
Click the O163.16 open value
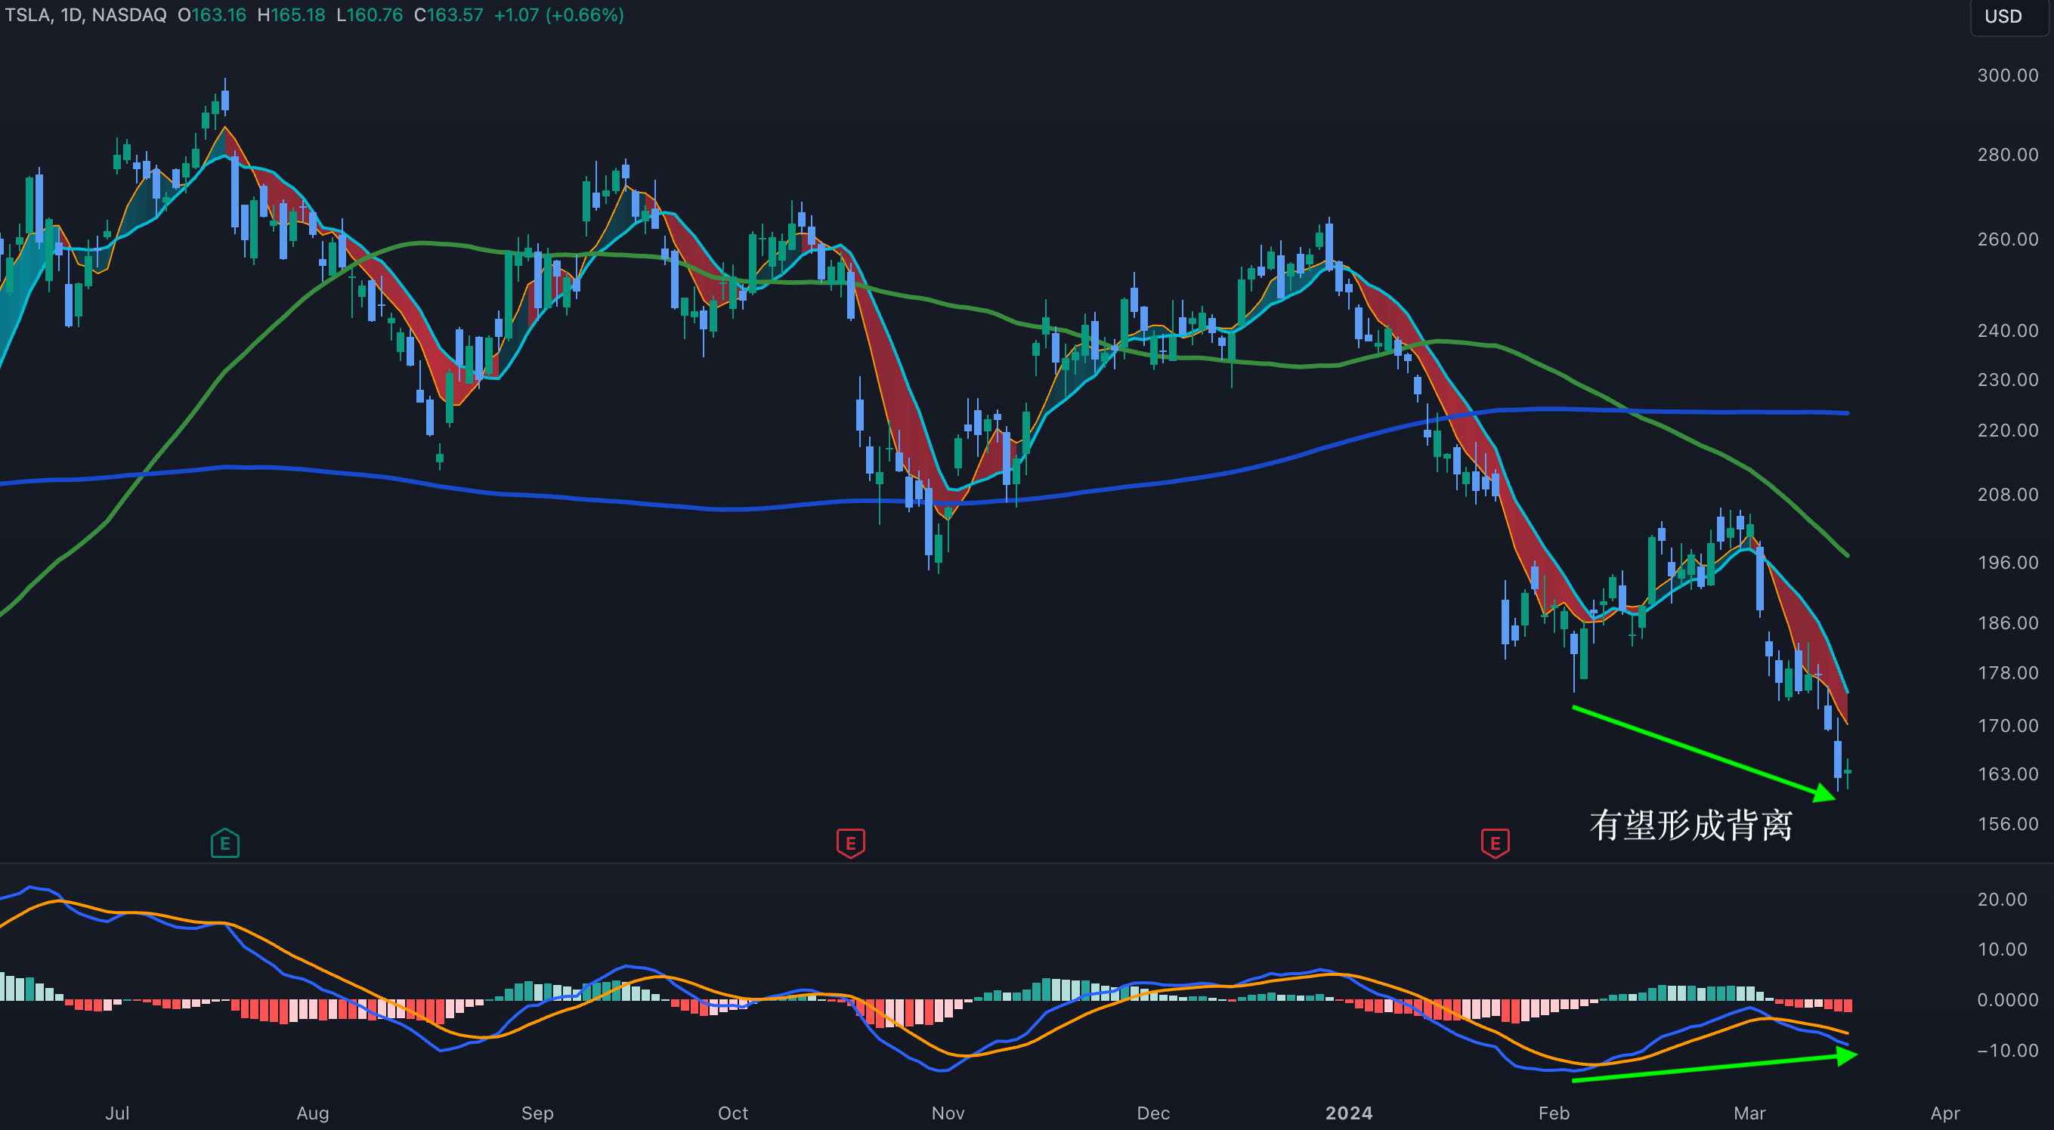212,15
